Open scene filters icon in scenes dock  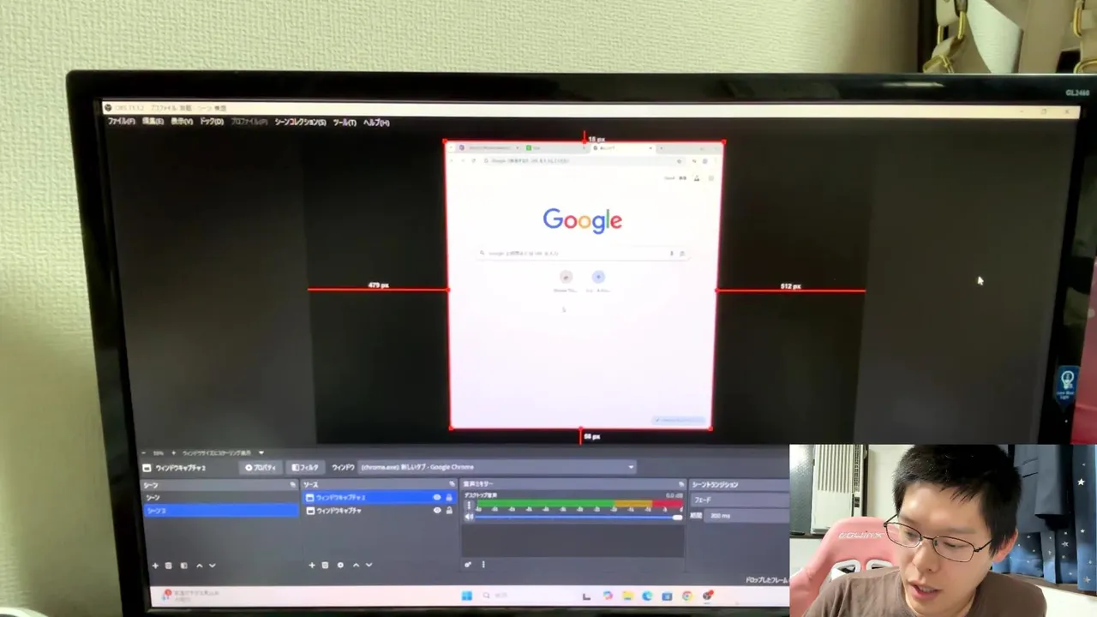point(183,566)
